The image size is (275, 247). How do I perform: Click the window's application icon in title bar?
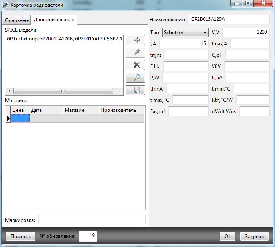[x=5, y=5]
